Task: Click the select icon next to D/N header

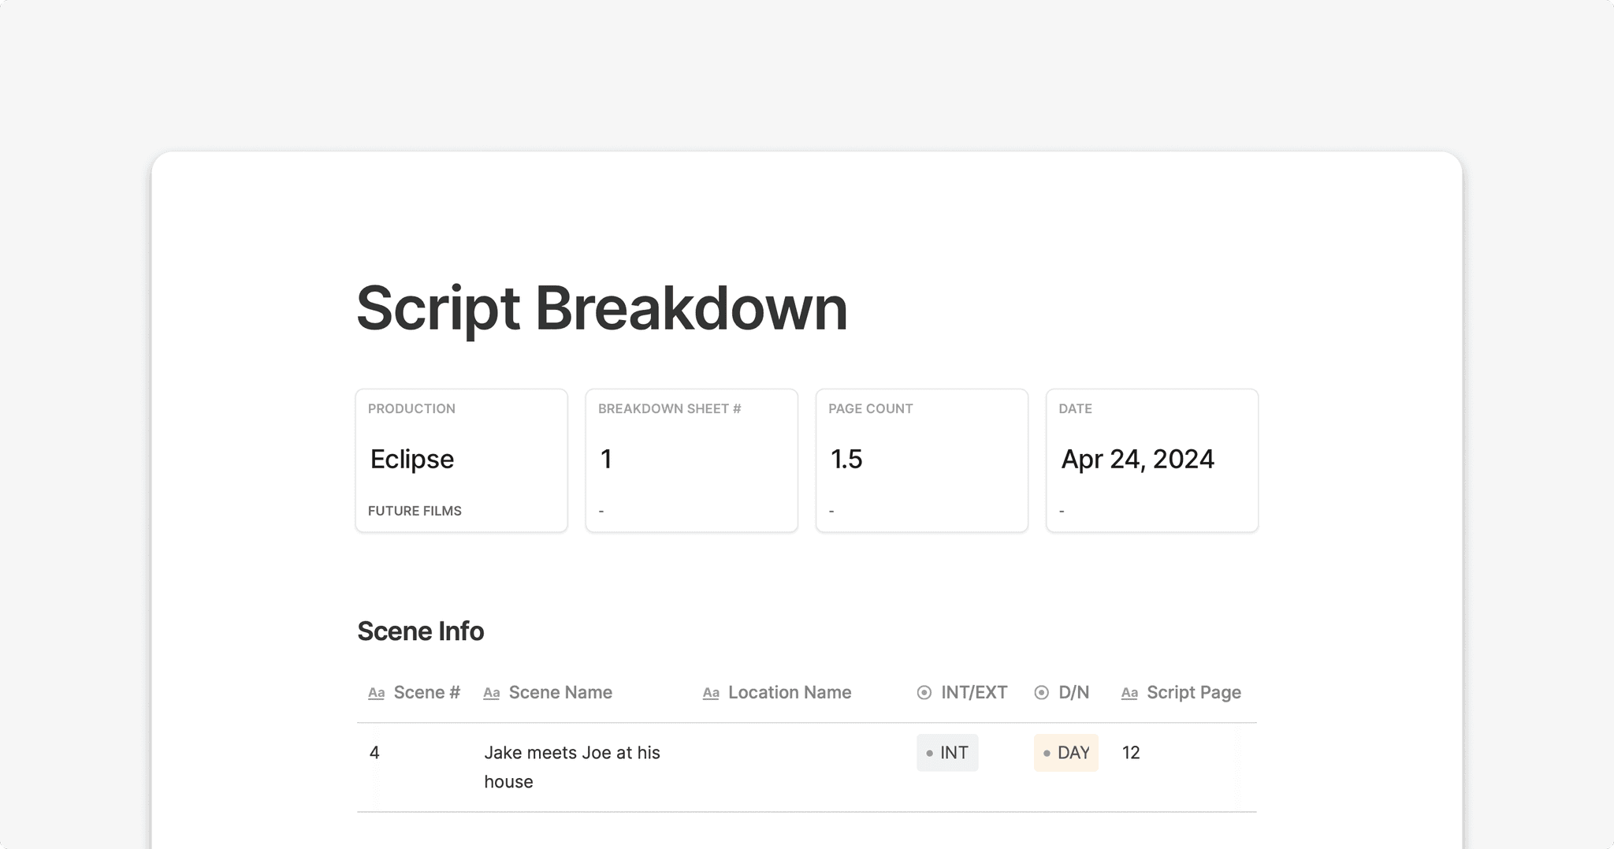Action: 1042,692
